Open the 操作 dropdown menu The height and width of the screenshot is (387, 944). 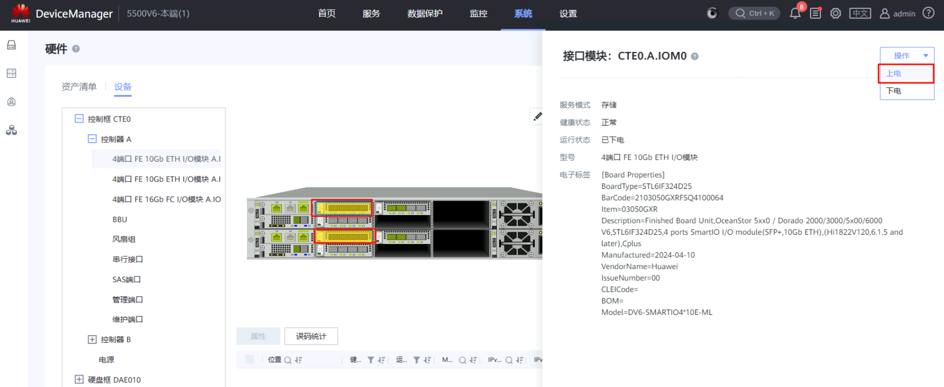(x=906, y=56)
